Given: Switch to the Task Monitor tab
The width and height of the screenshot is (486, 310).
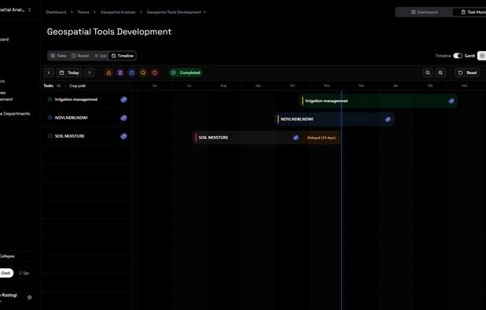Looking at the screenshot, I should pyautogui.click(x=469, y=12).
